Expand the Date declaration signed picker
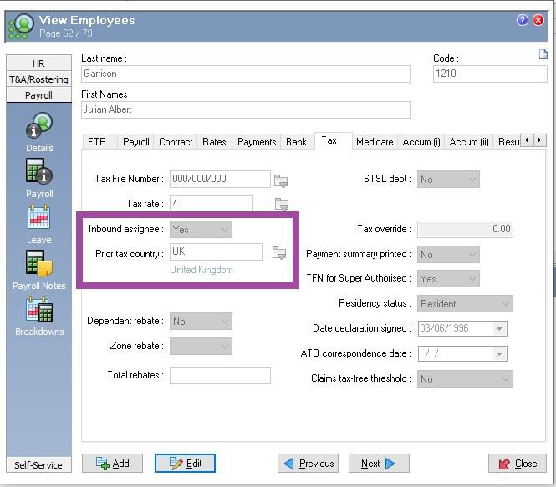Screen dimensions: 556x487 pos(500,329)
